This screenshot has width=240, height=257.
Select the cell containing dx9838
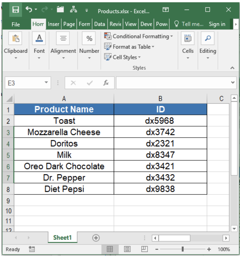click(x=160, y=189)
